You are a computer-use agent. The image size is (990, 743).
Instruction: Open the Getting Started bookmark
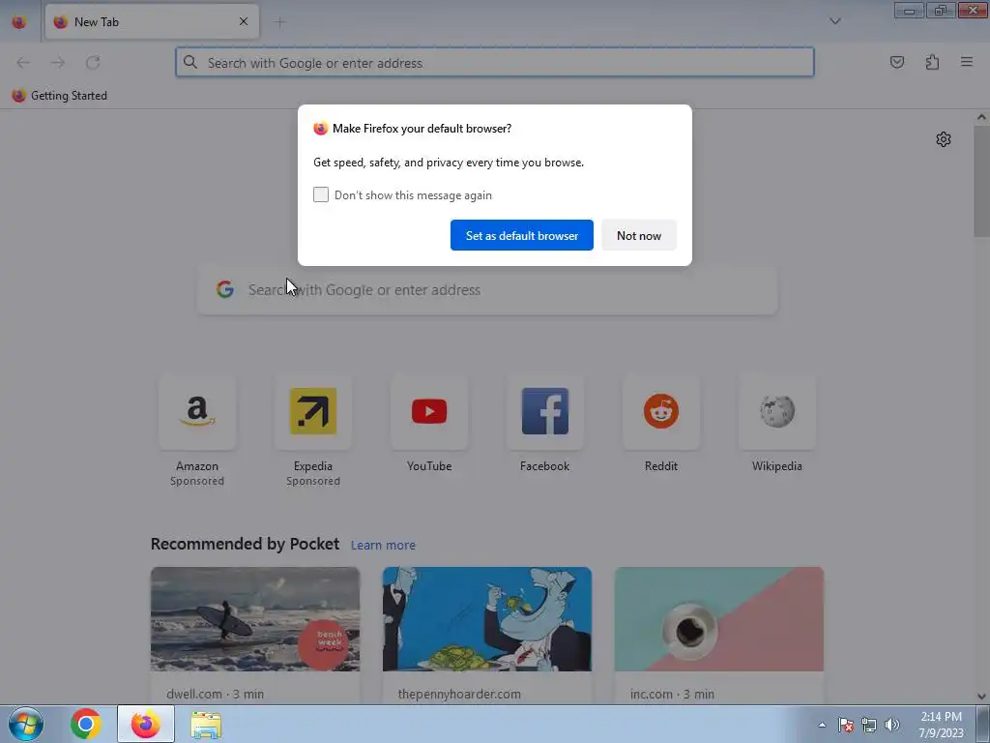point(60,96)
